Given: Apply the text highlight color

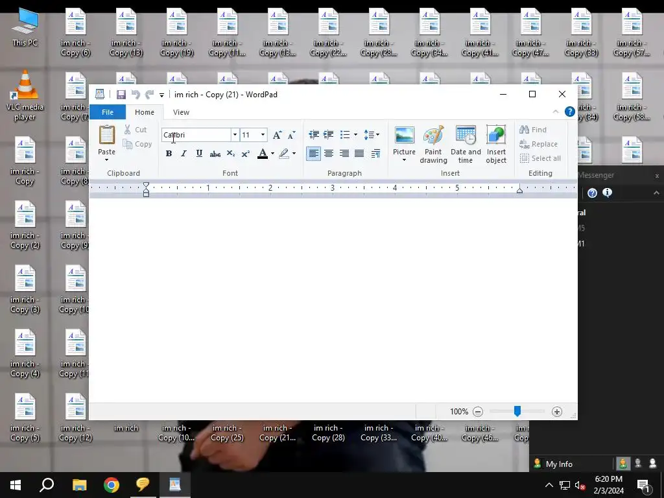Looking at the screenshot, I should coord(284,153).
